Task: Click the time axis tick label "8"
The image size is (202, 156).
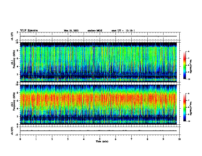Action: tap(147, 139)
